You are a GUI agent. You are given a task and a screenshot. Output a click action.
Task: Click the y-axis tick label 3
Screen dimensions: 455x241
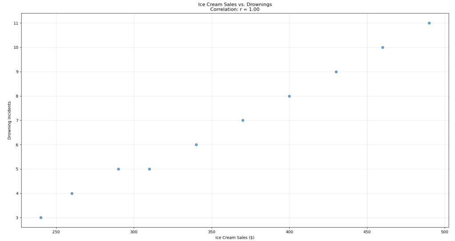click(x=17, y=218)
